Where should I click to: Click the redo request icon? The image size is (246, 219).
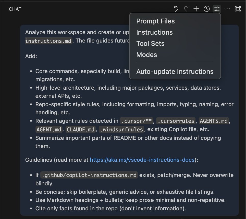point(186,9)
